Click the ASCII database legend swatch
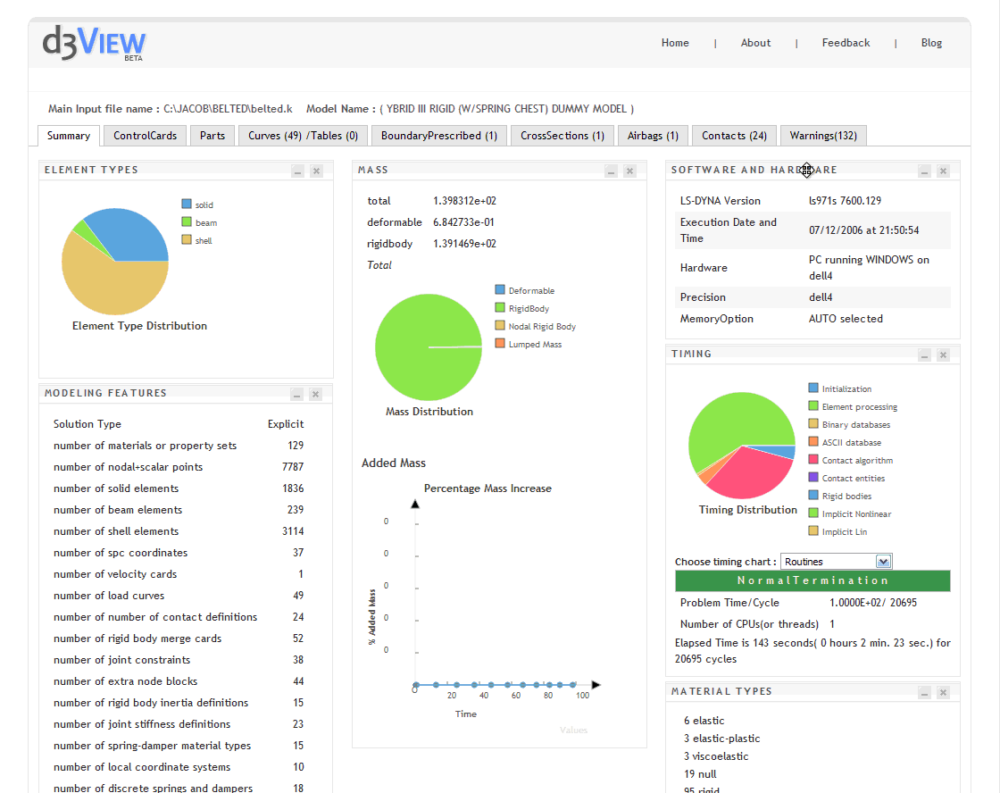 tap(813, 441)
